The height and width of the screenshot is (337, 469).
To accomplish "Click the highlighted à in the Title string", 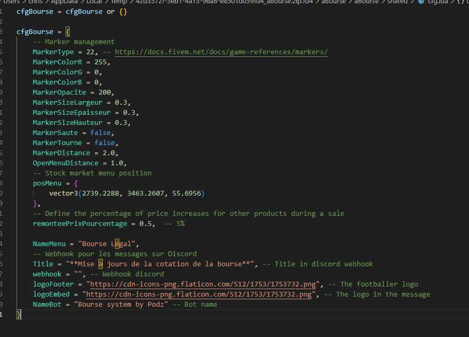I will (x=101, y=264).
